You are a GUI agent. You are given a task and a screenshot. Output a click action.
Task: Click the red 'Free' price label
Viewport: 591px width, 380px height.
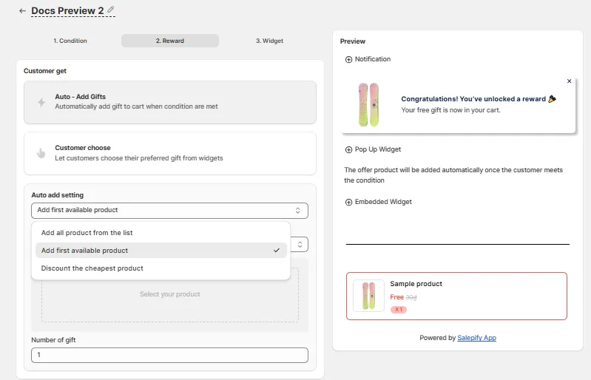point(397,296)
